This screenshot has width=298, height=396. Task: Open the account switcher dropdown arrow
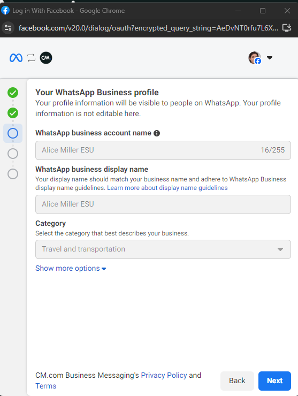[270, 58]
